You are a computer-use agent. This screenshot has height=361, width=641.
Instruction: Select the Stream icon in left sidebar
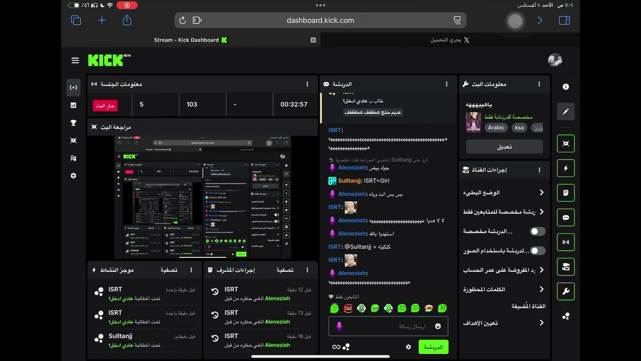click(74, 87)
